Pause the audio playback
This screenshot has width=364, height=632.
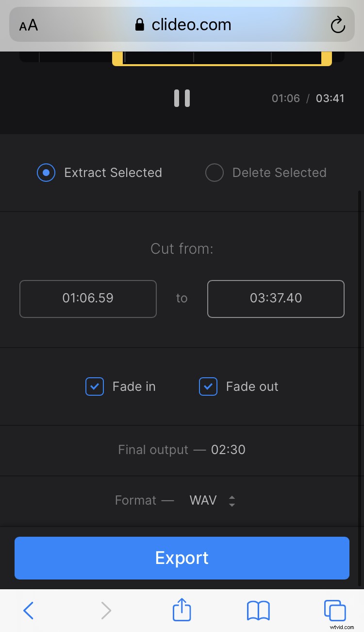pos(182,98)
